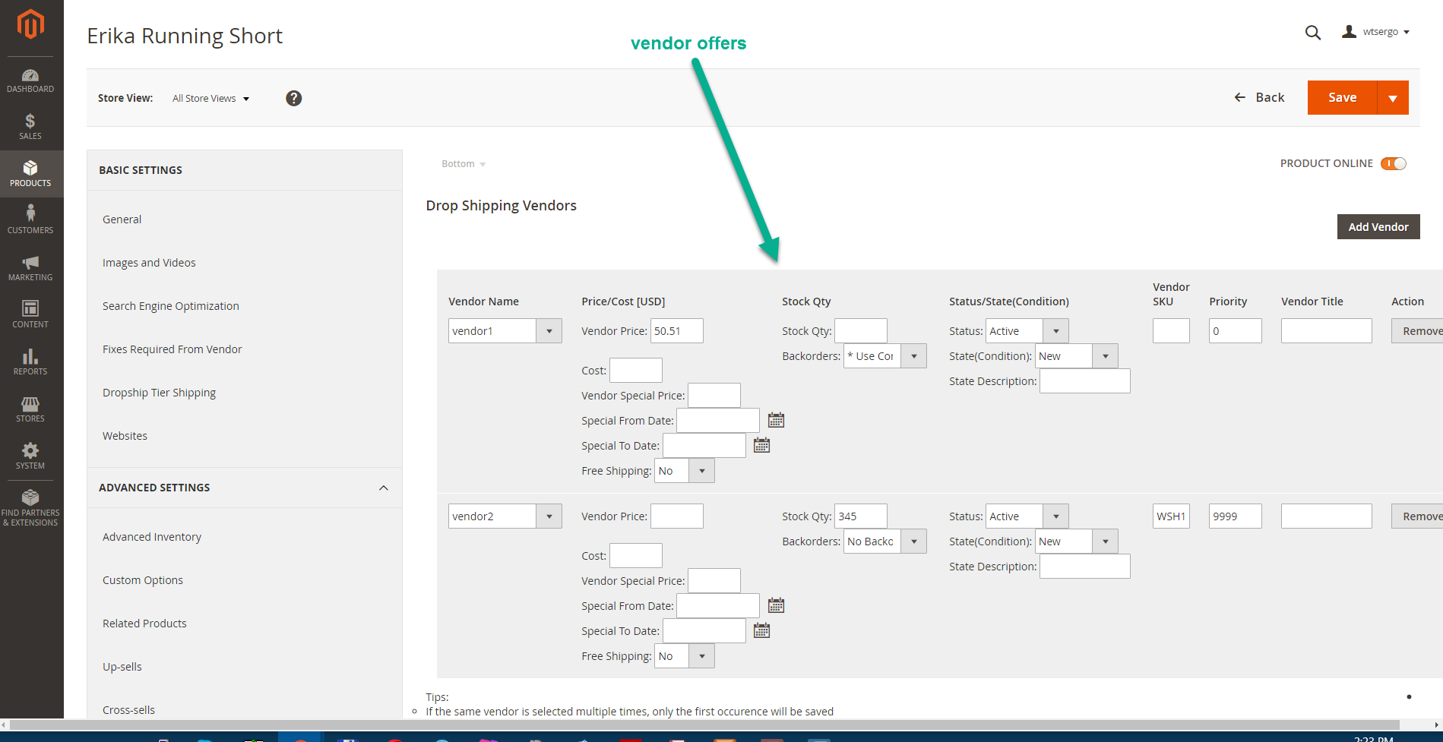Open the Marketing sidebar menu
Viewport: 1443px width, 742px height.
30,268
